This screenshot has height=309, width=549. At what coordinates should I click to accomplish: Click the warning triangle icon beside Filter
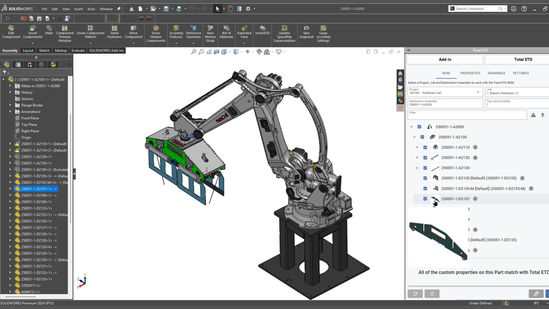point(533,115)
